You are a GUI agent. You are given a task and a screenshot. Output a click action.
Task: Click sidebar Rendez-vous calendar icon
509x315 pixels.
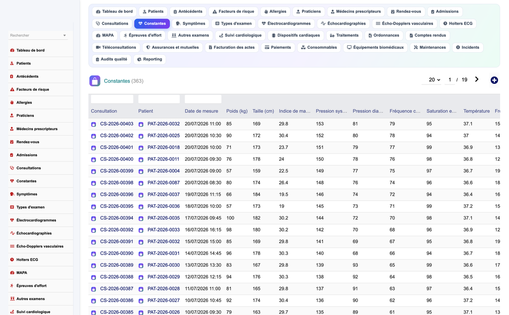[12, 142]
